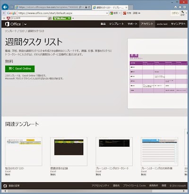Click ログイン on the Google toolbar
The image size is (189, 194).
[175, 13]
